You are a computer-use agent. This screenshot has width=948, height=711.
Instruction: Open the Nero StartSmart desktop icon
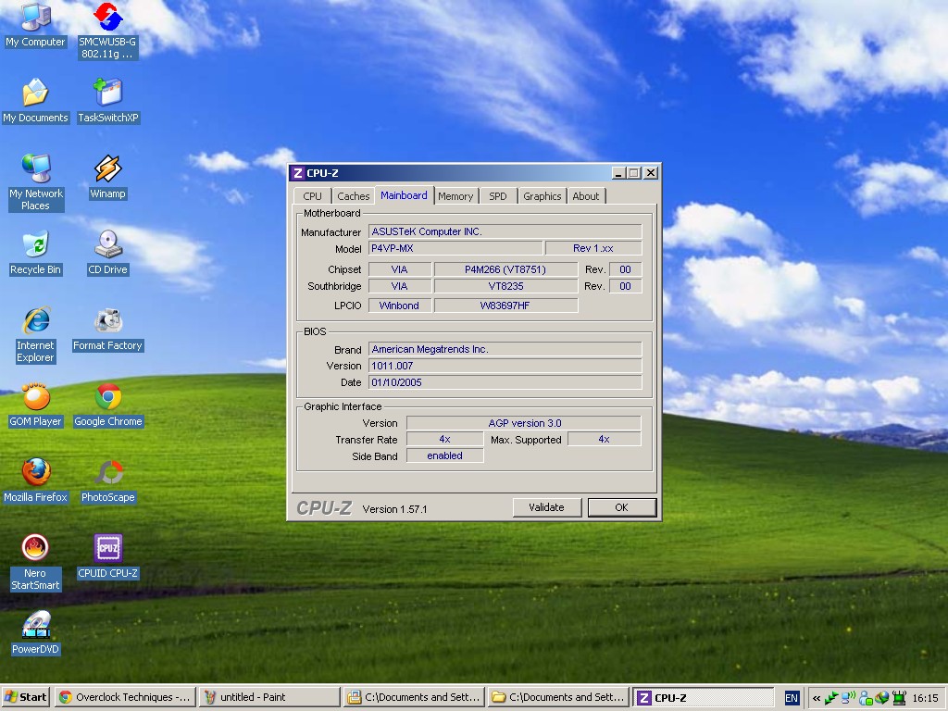pos(35,548)
